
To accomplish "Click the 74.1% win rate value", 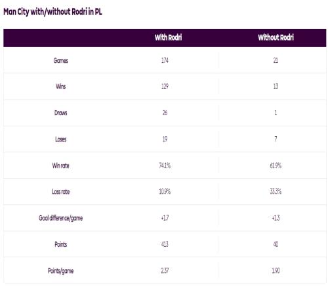I will (165, 166).
